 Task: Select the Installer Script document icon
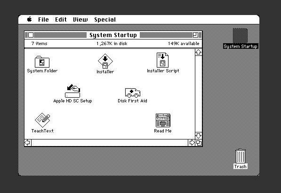click(x=162, y=60)
